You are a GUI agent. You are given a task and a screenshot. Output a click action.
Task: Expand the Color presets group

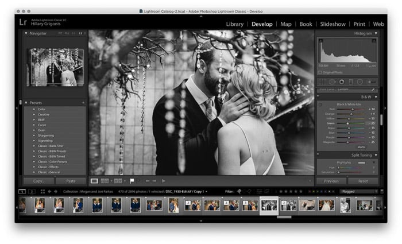click(x=34, y=109)
